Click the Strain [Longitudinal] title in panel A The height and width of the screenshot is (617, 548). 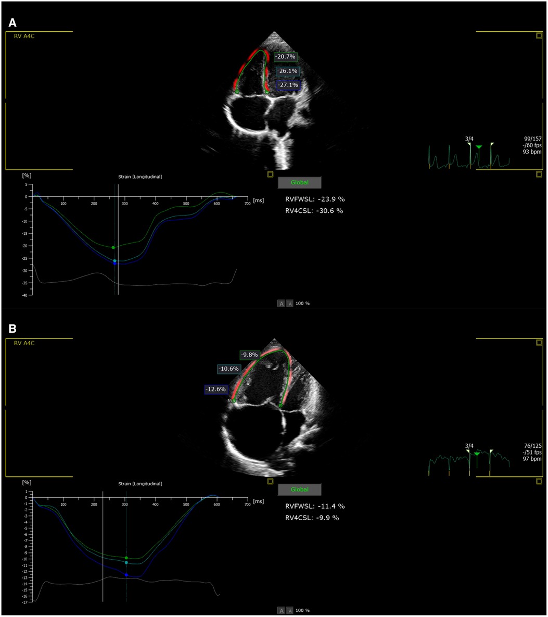point(140,177)
